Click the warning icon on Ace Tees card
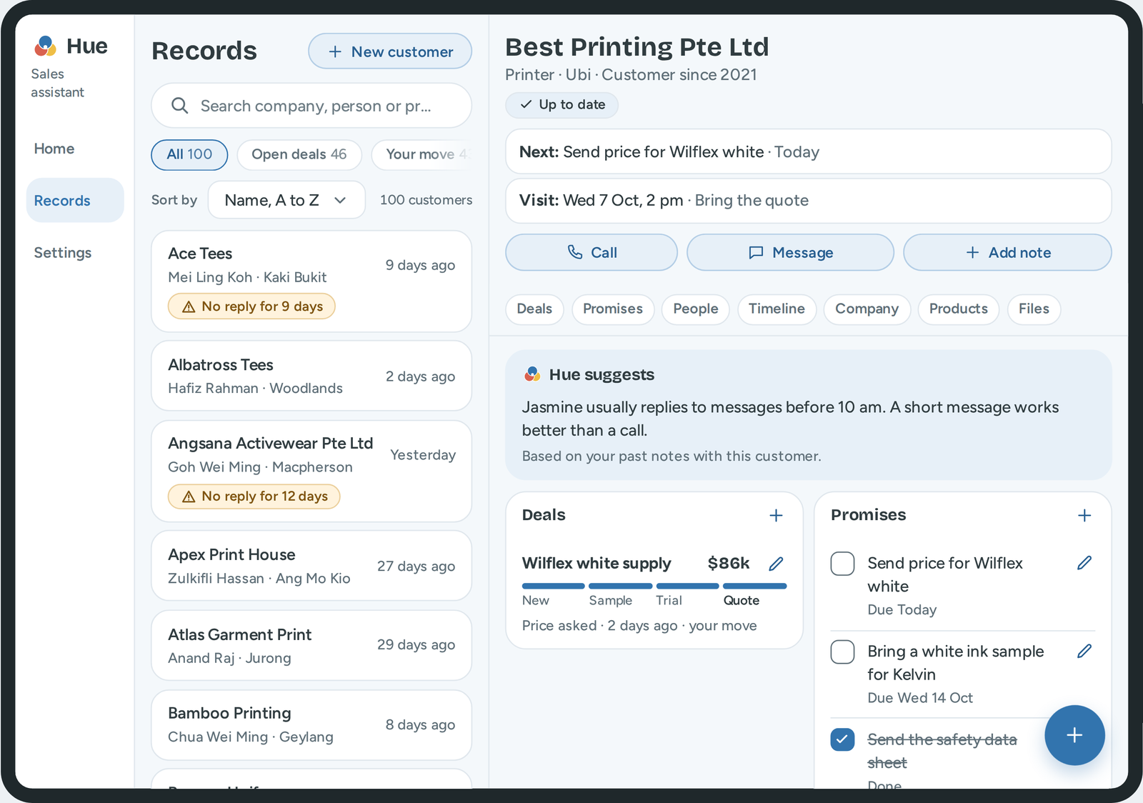 coord(189,306)
